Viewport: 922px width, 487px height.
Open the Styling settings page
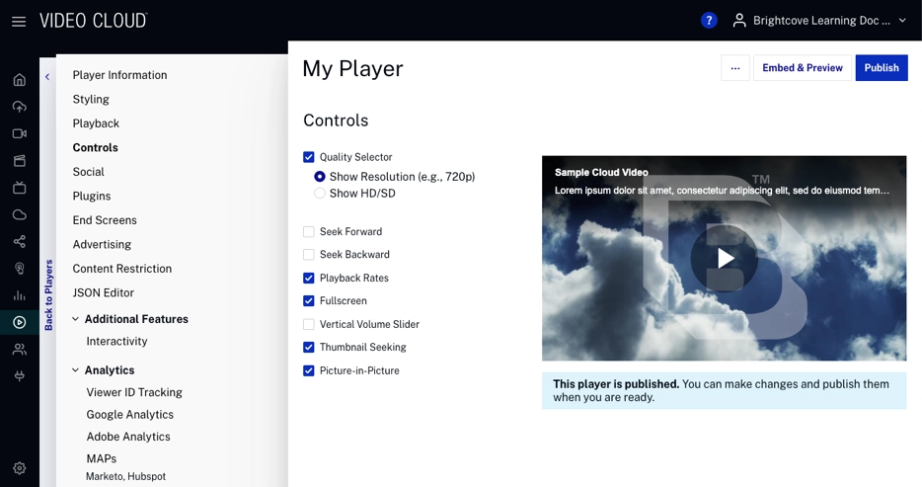pos(91,100)
